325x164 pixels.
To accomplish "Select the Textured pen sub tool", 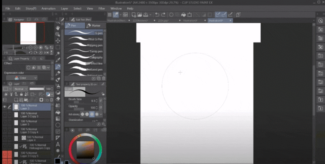I will click(x=84, y=70).
